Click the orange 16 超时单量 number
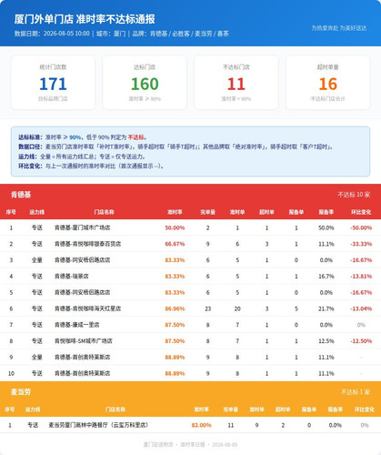The height and width of the screenshot is (455, 381). click(x=328, y=84)
